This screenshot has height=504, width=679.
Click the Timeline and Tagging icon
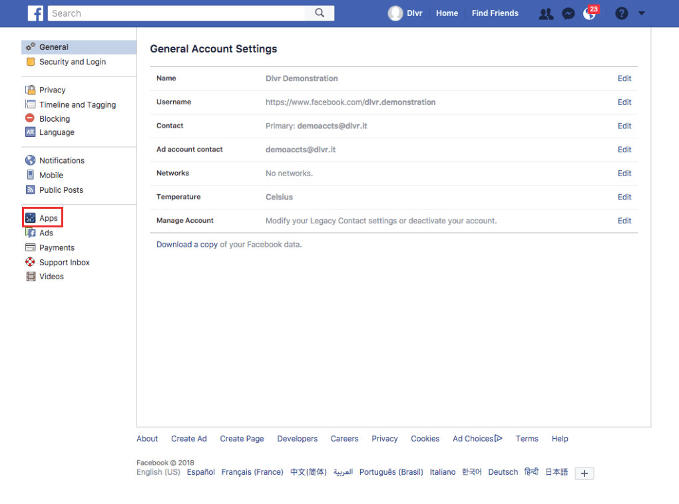pos(31,104)
